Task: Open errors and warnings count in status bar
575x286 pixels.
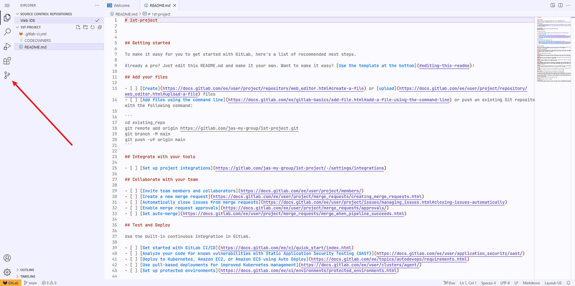Action: [x=49, y=283]
